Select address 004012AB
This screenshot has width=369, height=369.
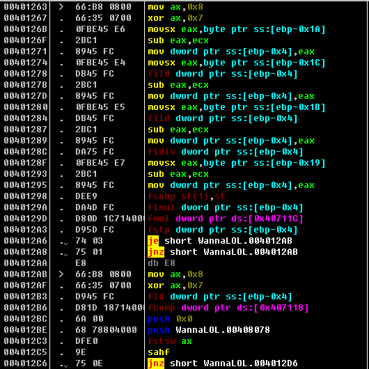point(26,274)
